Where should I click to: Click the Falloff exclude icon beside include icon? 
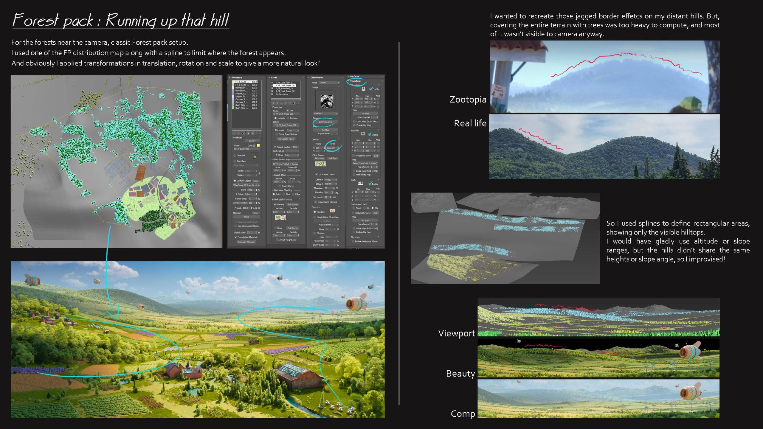[x=284, y=217]
